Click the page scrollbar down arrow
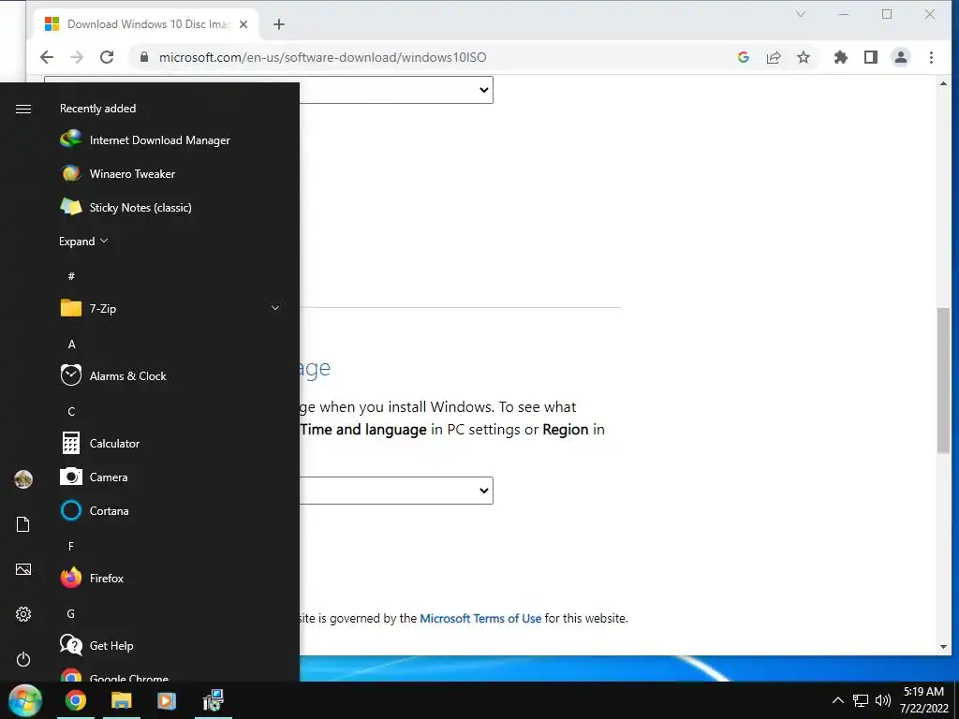Image resolution: width=959 pixels, height=719 pixels. pos(943,647)
